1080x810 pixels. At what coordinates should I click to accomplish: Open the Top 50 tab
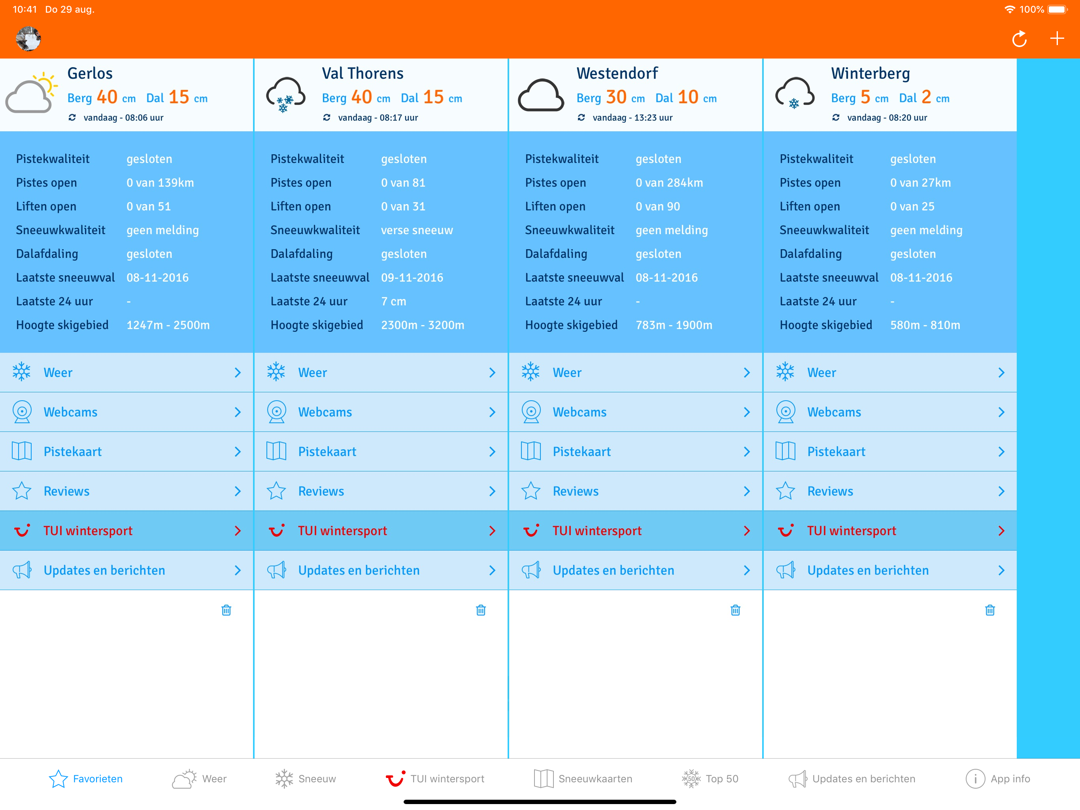click(710, 779)
